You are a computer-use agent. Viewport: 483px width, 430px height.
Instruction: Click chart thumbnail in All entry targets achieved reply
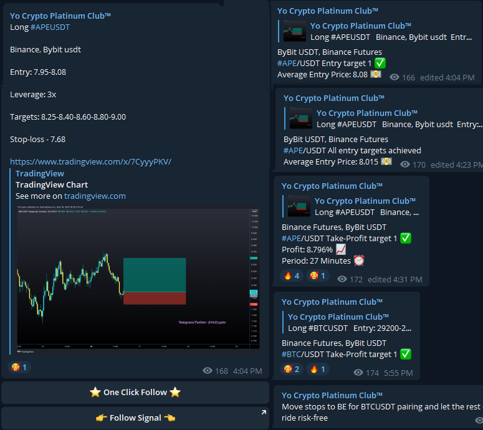[301, 118]
